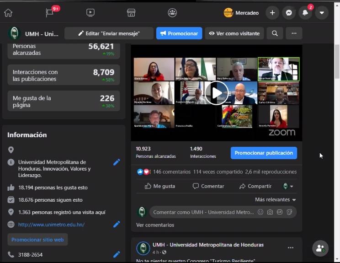The image size is (340, 263).
Task: Go to Facebook Home icon
Action: [x=8, y=13]
